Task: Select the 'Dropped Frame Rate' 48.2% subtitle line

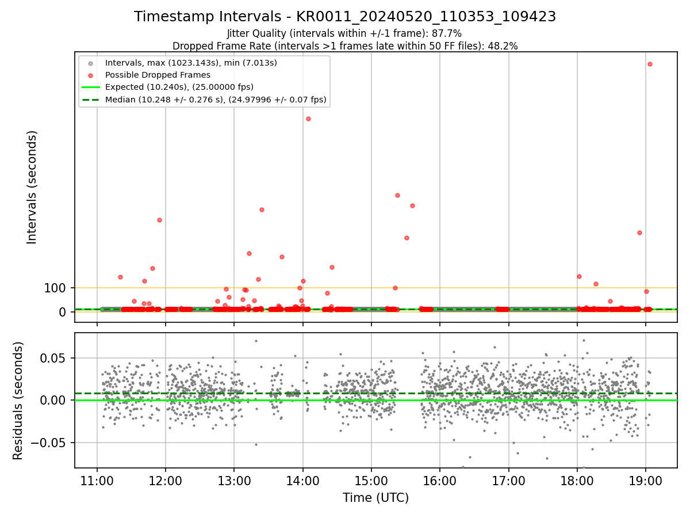Action: 345,46
